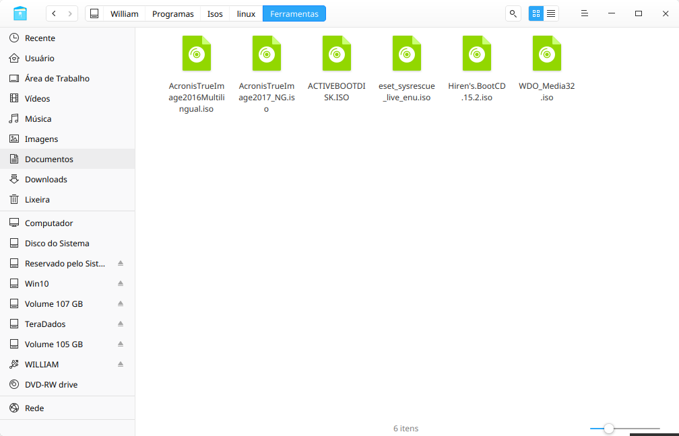This screenshot has height=436, width=679.
Task: Open Rede network location
Action: tap(67, 408)
